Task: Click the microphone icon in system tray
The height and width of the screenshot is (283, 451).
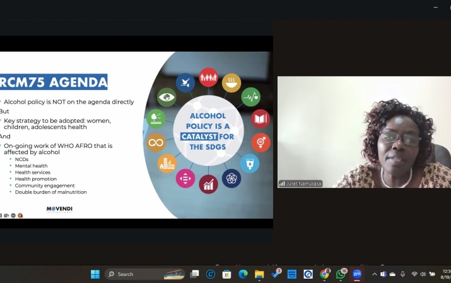Action: tap(402, 274)
